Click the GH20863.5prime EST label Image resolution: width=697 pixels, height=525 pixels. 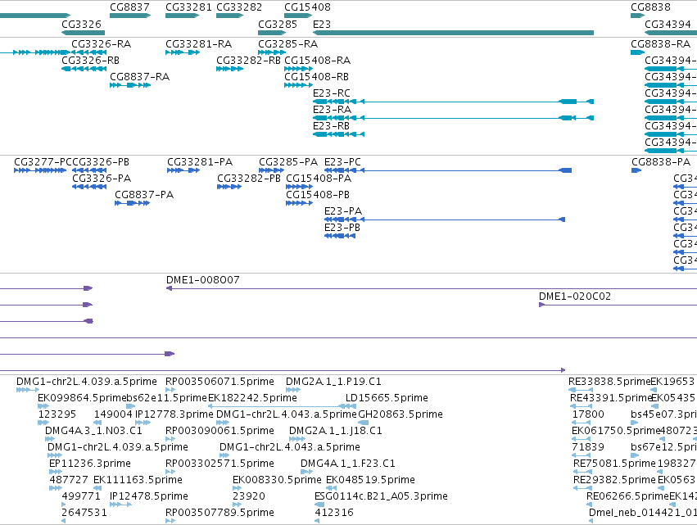pyautogui.click(x=401, y=414)
